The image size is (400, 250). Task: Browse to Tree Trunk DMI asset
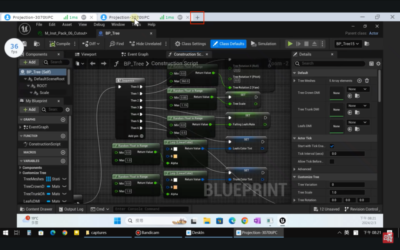(x=357, y=113)
